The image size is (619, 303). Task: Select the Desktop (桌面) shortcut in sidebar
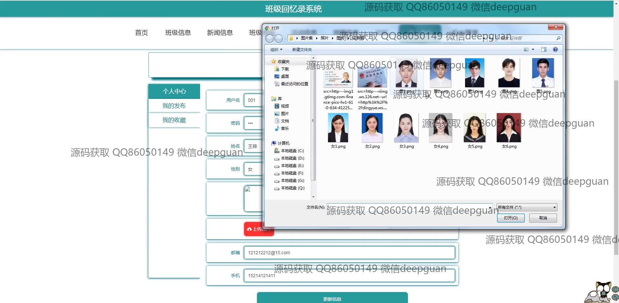click(285, 77)
